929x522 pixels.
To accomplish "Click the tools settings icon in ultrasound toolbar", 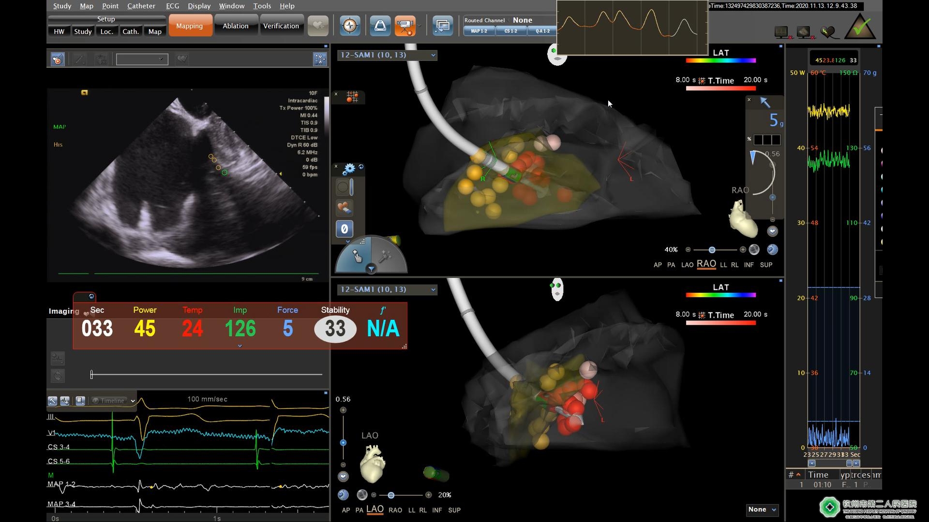I will [x=320, y=59].
